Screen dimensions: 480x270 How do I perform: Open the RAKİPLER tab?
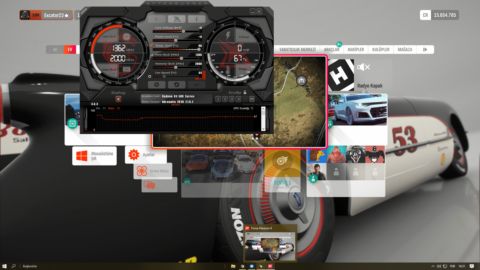pyautogui.click(x=356, y=49)
